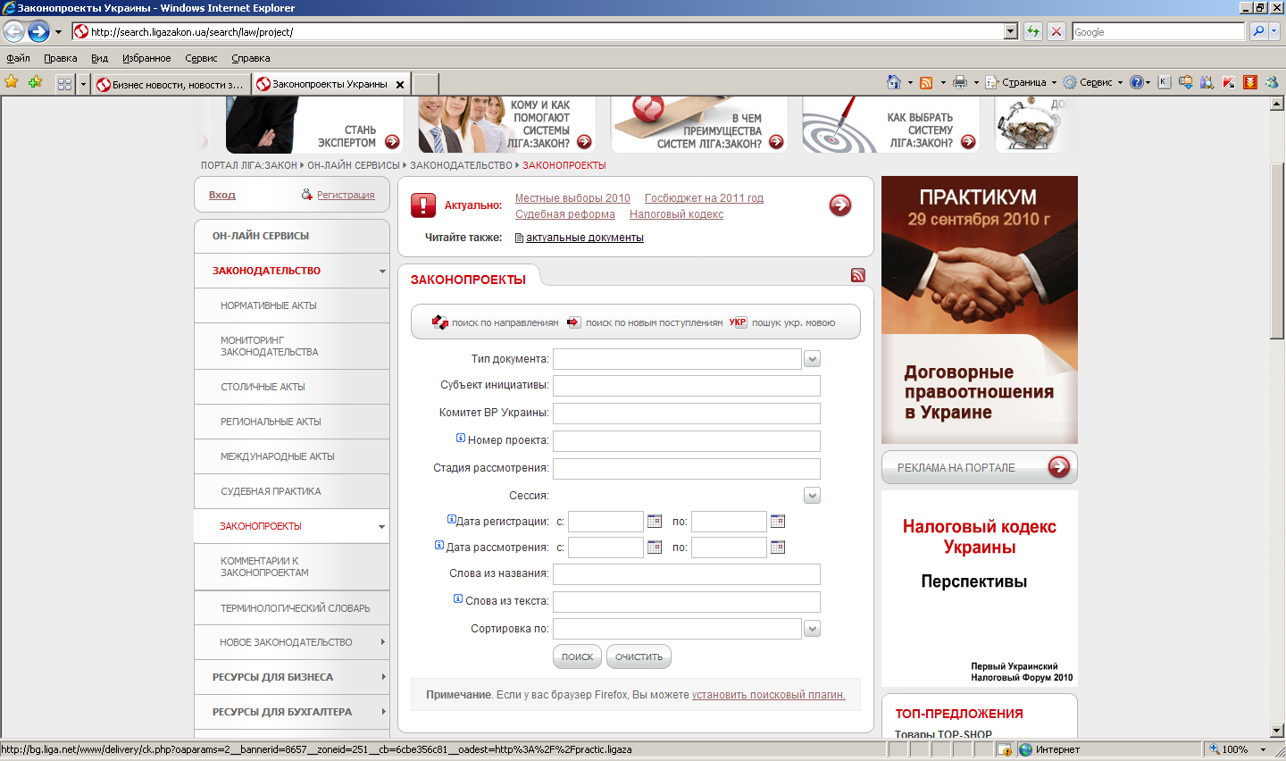The height and width of the screenshot is (761, 1286).
Task: Open Quick Tabs grid icon
Action: coord(64,84)
